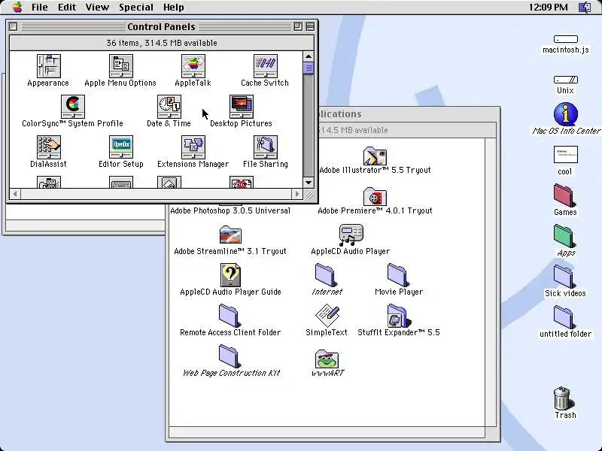Open the Apple menu

coord(17,7)
